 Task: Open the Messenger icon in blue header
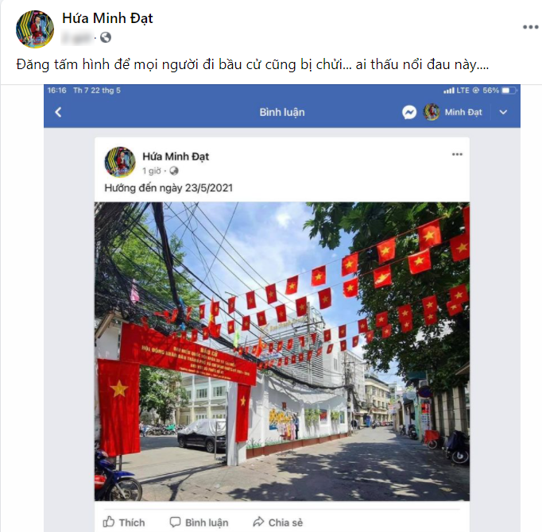click(x=409, y=112)
